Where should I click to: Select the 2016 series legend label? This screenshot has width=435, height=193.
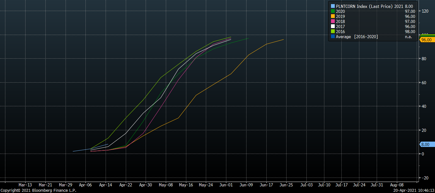pos(340,32)
